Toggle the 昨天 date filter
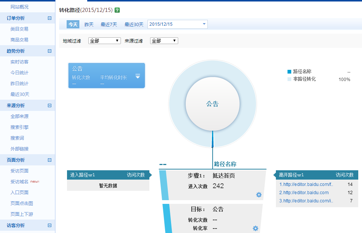The image size is (362, 233). [89, 24]
